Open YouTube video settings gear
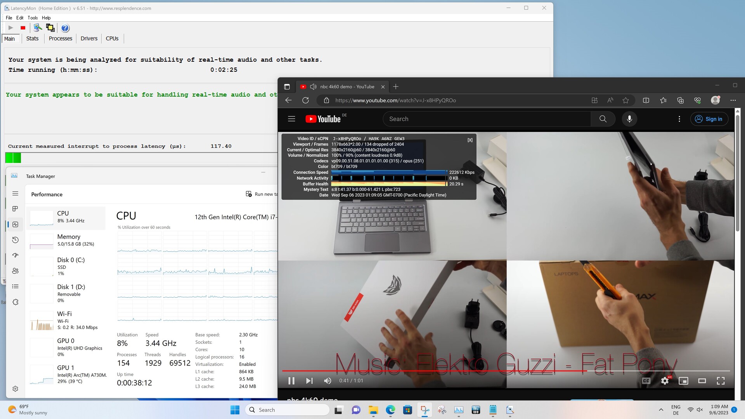The width and height of the screenshot is (745, 419). [x=665, y=381]
